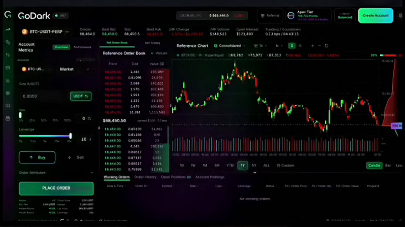Select the 3M chart range

point(217,165)
